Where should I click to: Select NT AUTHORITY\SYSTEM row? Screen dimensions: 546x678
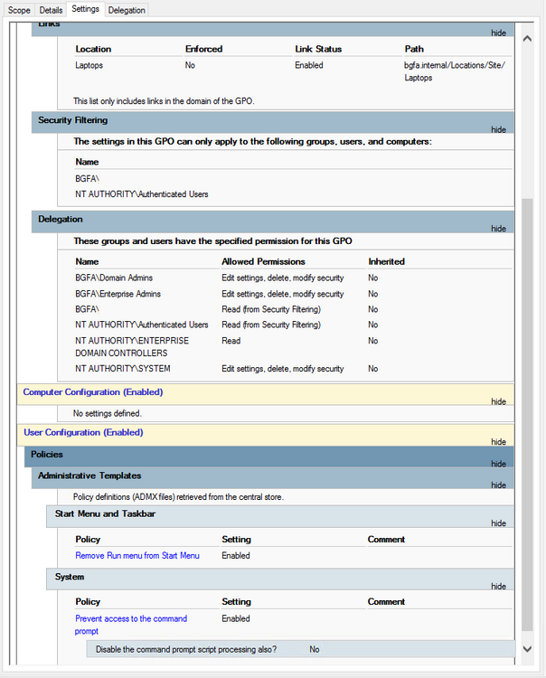click(x=293, y=369)
